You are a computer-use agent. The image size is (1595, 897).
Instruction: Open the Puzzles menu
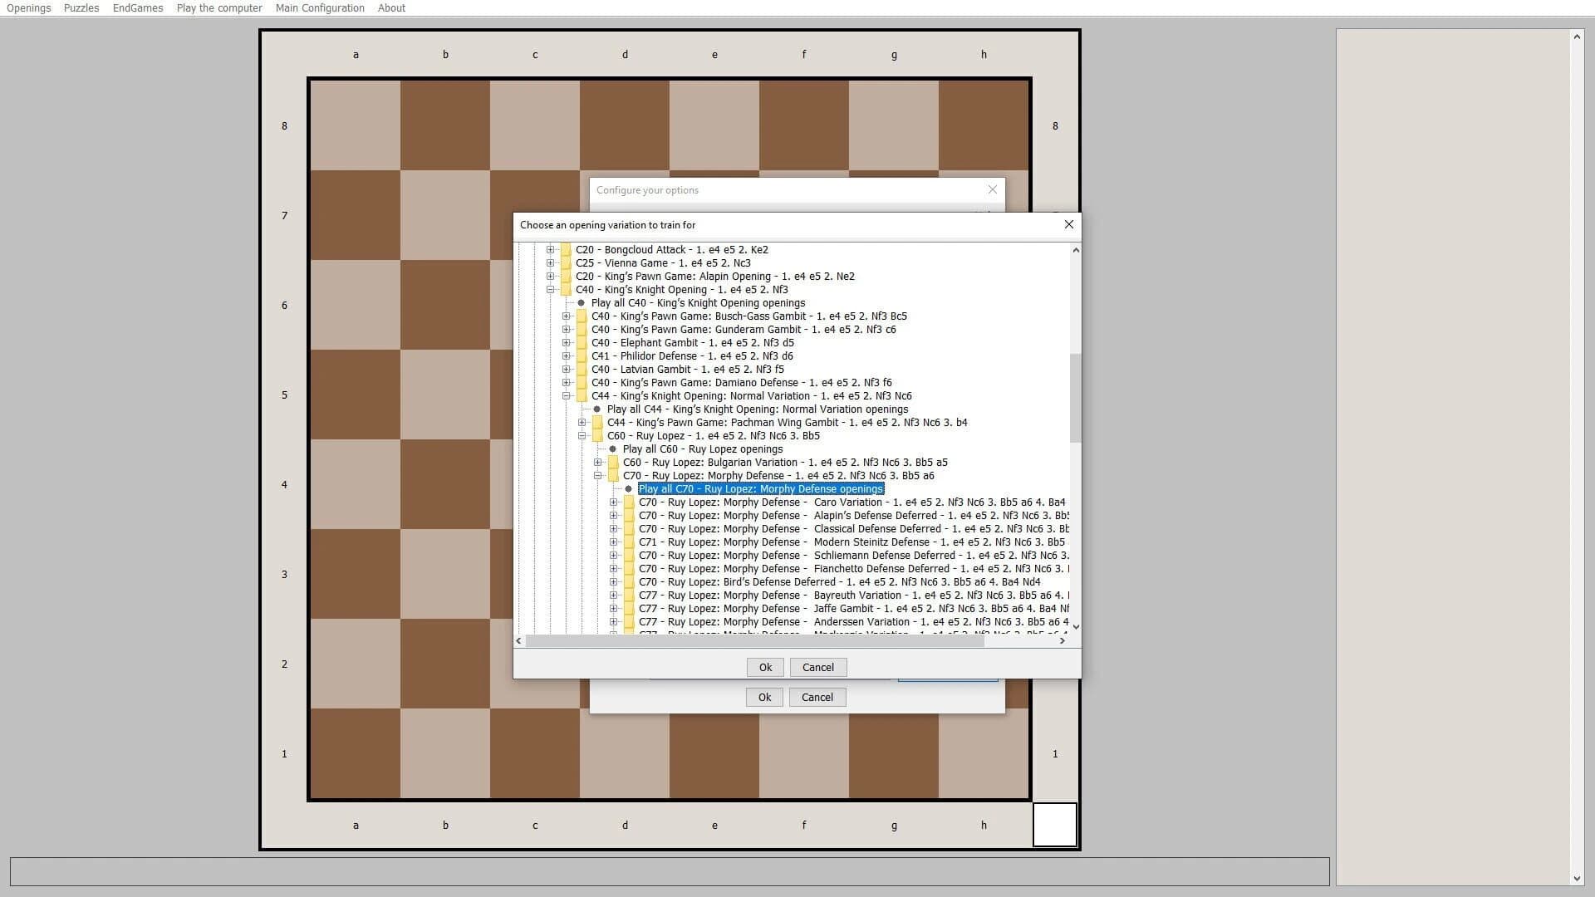81,7
